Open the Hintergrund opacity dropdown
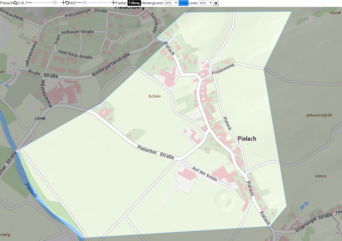Viewport: 342px width, 241px height. [x=171, y=3]
